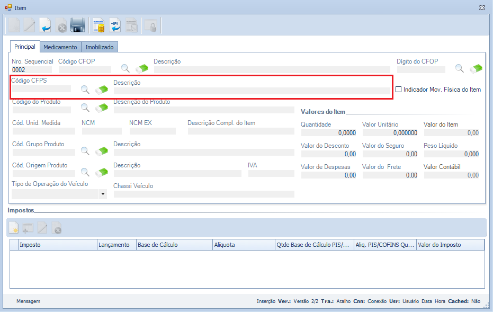This screenshot has height=312, width=493.
Task: Click the Código do Produto input field
Action: click(41, 110)
